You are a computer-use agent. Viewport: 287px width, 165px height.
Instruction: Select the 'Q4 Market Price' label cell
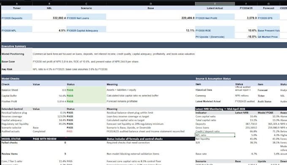pyautogui.click(x=268, y=36)
